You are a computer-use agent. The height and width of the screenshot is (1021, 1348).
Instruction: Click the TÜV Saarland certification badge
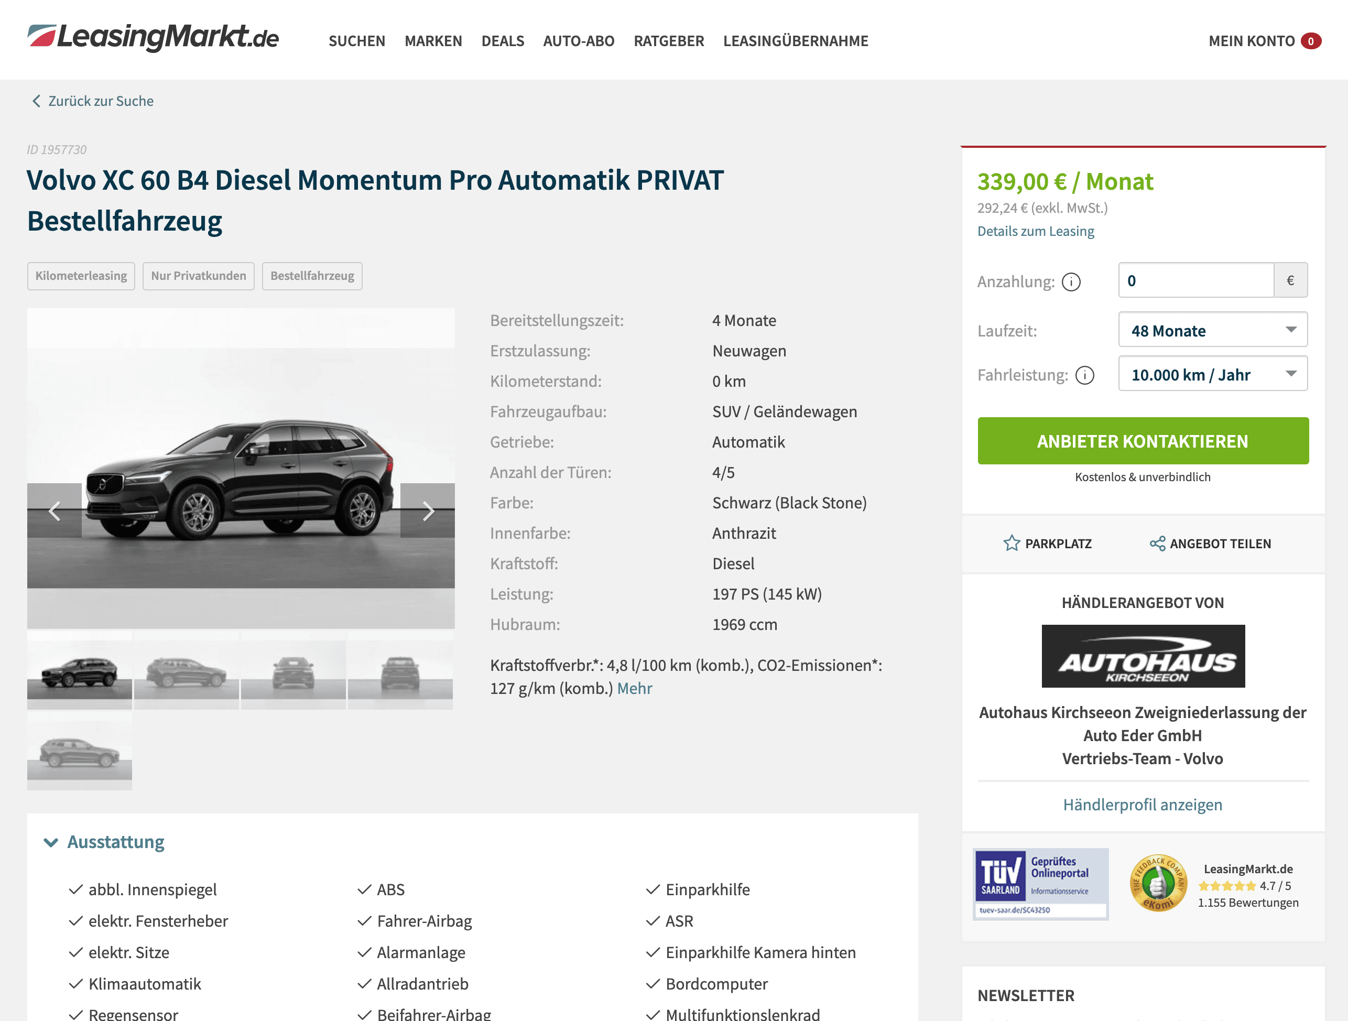tap(1041, 884)
